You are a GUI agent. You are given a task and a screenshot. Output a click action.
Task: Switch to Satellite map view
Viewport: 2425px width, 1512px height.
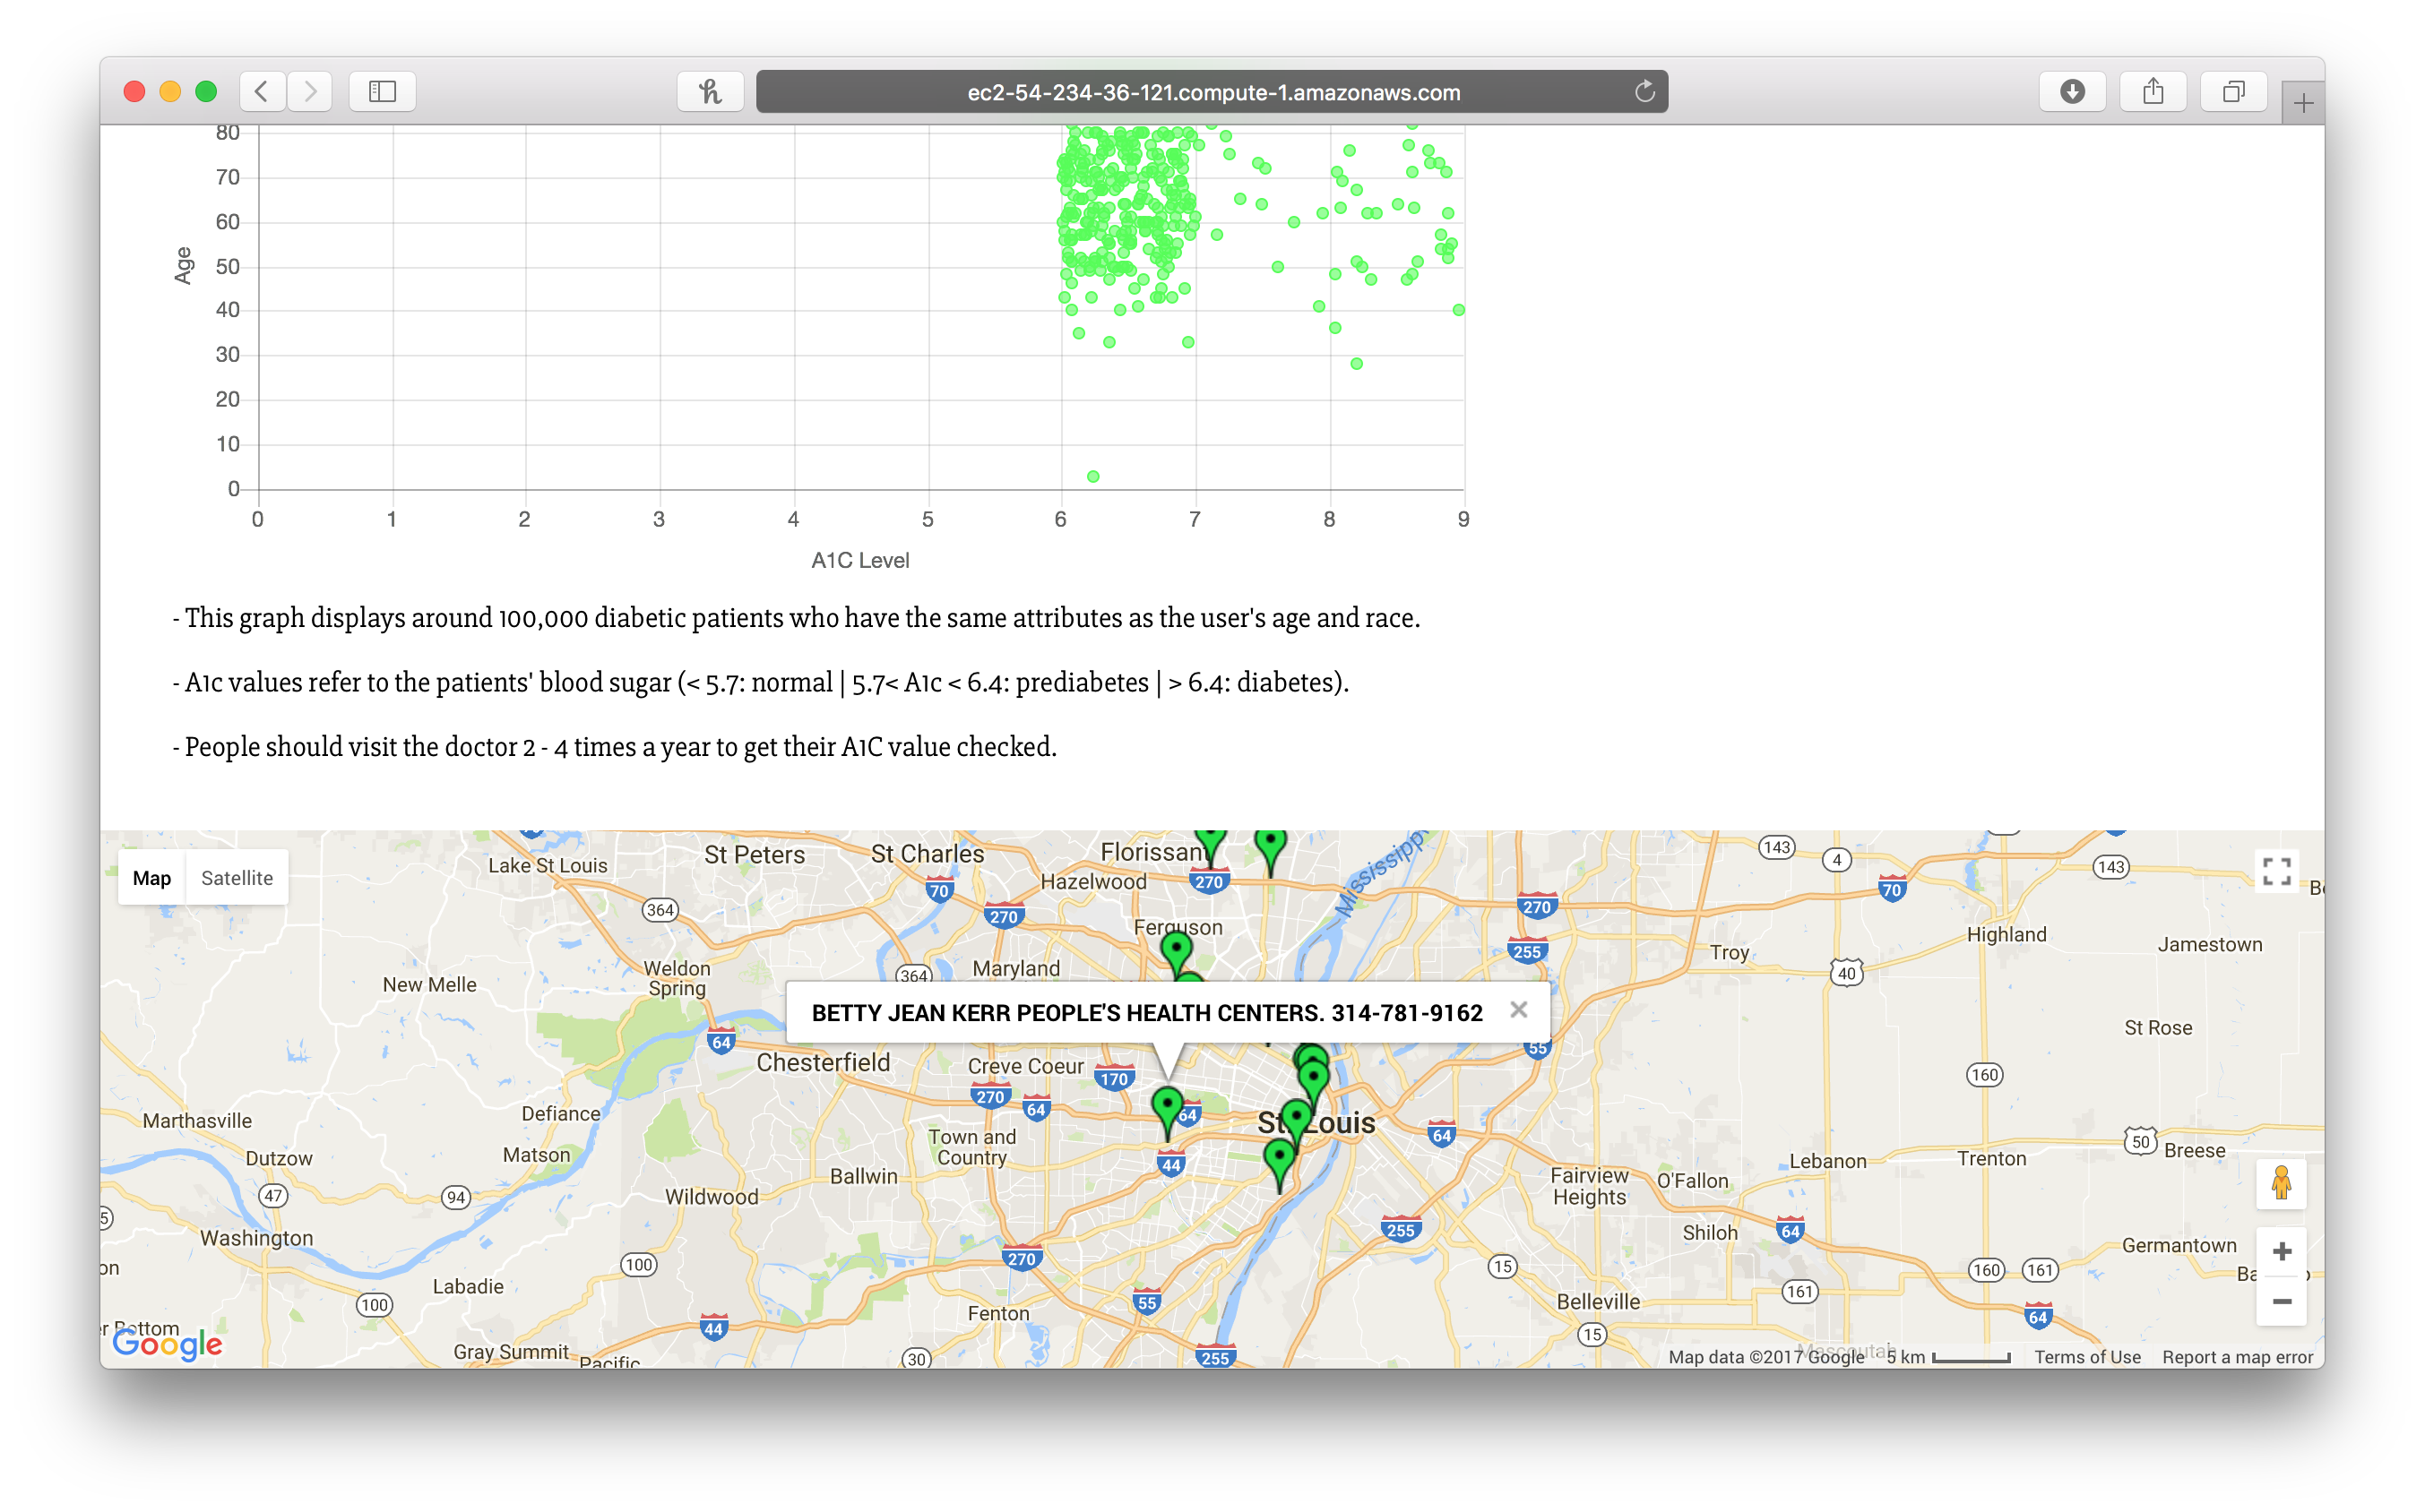click(237, 878)
